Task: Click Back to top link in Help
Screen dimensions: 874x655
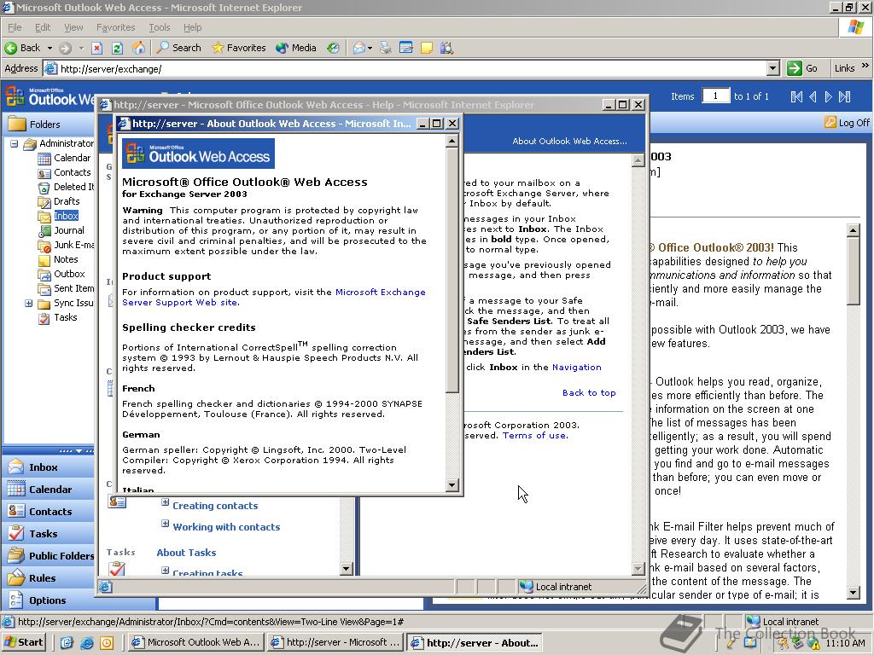Action: tap(589, 392)
